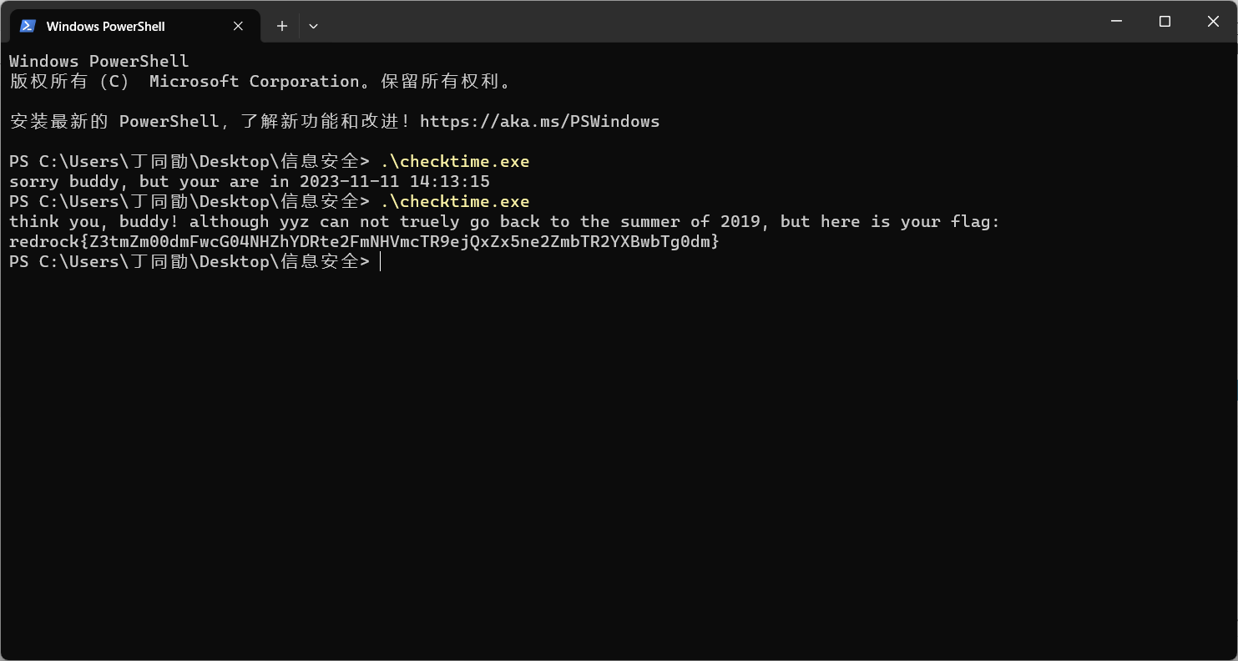Click the timestamp 2023-11-11 14:13:15
The width and height of the screenshot is (1238, 661).
pos(394,181)
